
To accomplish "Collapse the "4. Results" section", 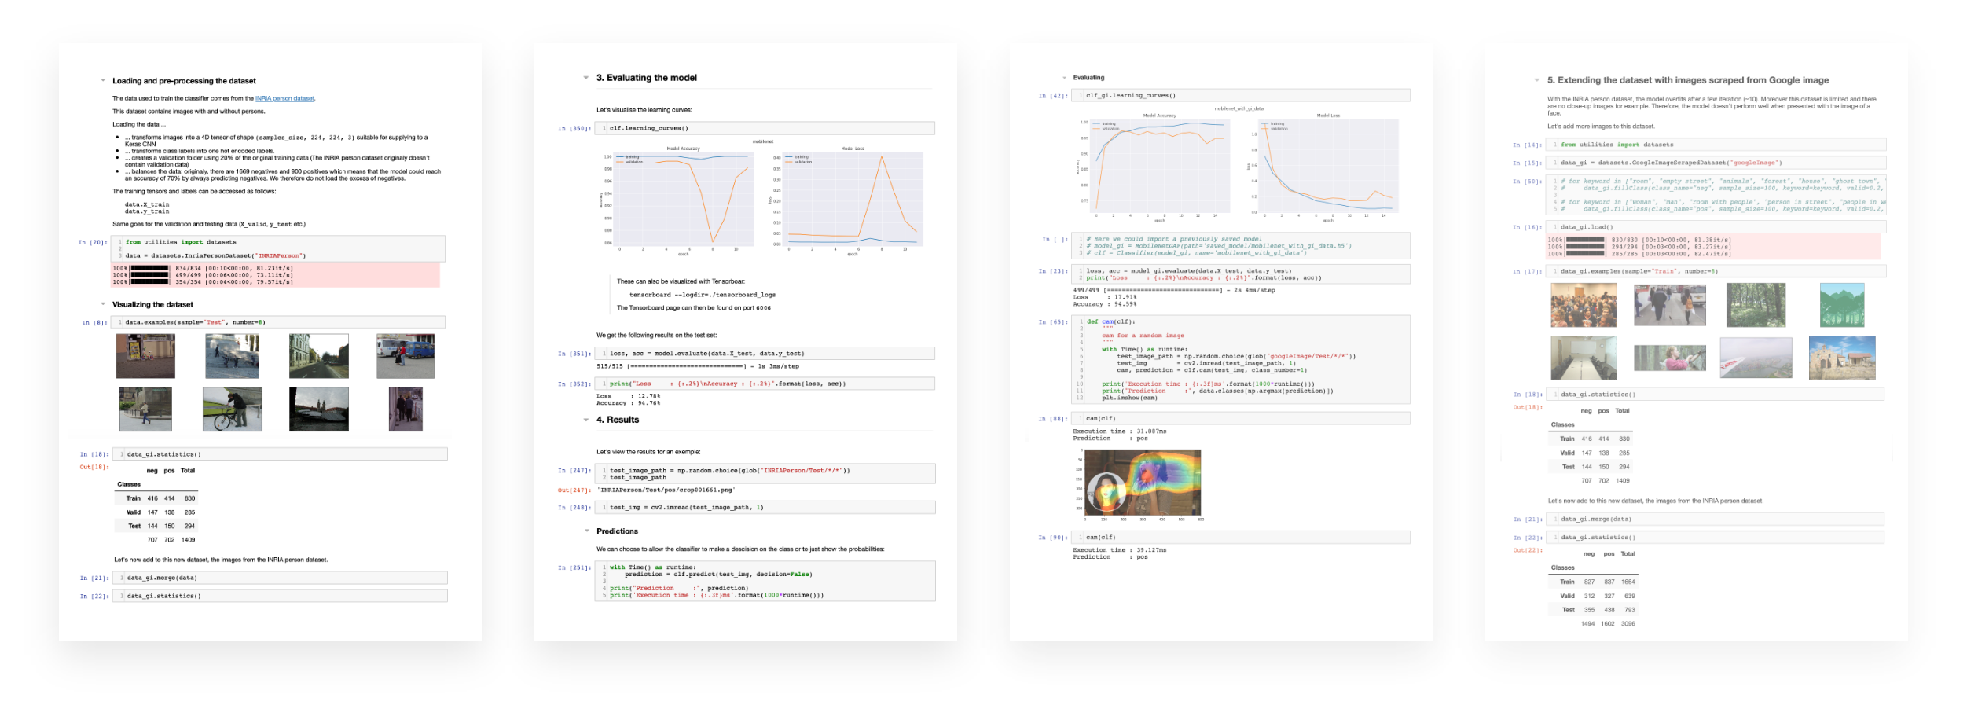I will click(x=585, y=420).
